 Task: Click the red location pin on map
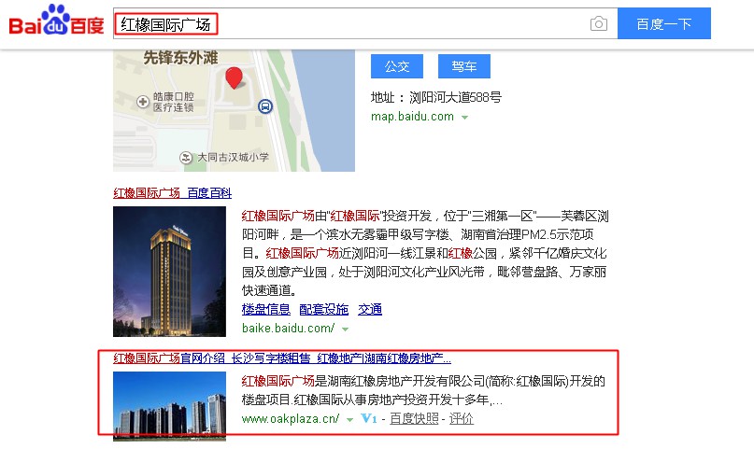tap(234, 78)
